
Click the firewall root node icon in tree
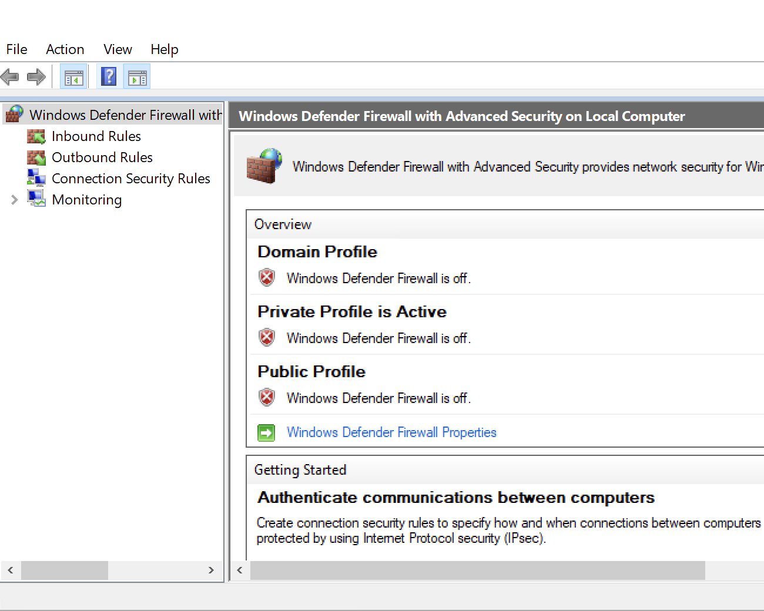point(14,114)
